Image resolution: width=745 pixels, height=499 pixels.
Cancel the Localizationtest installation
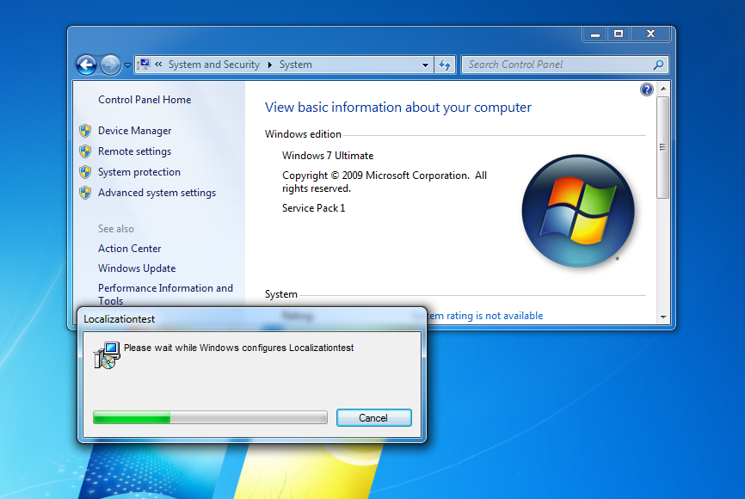374,418
